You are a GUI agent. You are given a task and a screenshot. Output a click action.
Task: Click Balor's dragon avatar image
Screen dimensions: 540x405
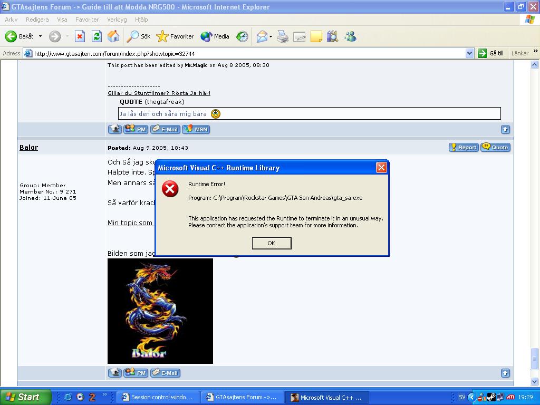tap(160, 311)
